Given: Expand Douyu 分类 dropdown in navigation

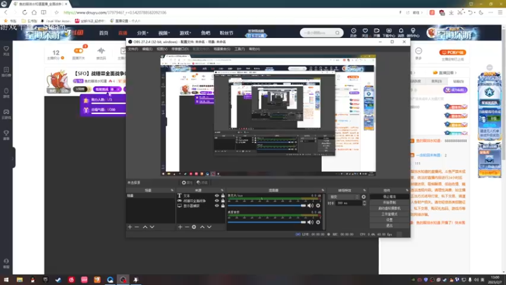Looking at the screenshot, I should pos(142,33).
